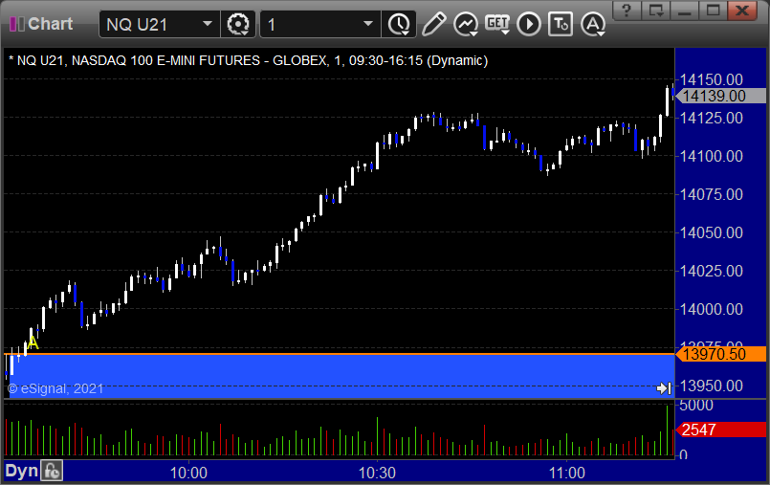Click the GET tools icon
Viewport: 770px width, 485px height.
(x=497, y=24)
